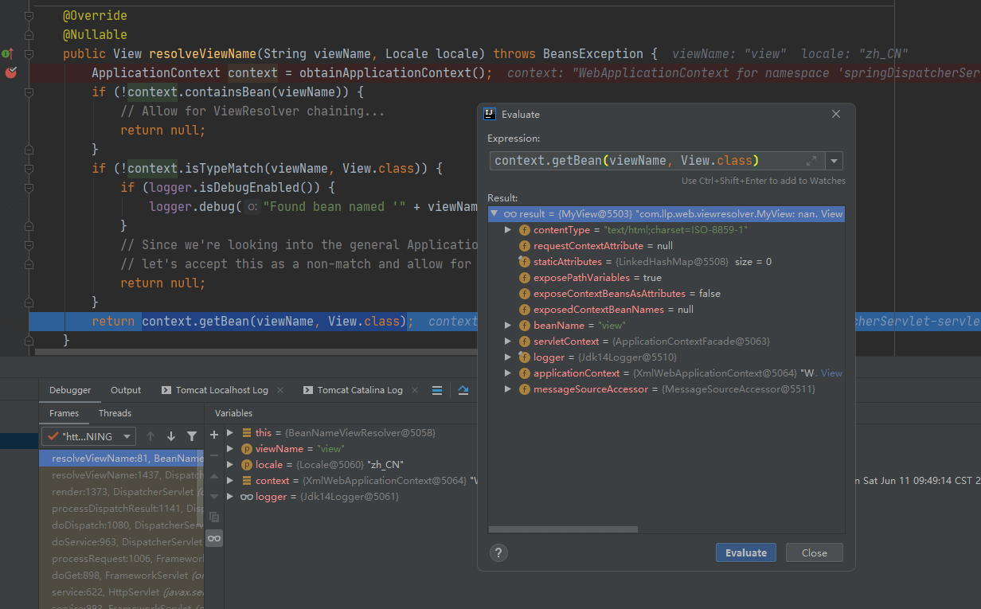Viewport: 981px width, 609px height.
Task: Select frame doService:963
Action: (x=121, y=541)
